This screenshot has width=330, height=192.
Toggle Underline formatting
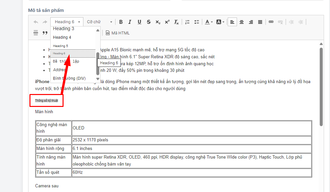tap(139, 22)
